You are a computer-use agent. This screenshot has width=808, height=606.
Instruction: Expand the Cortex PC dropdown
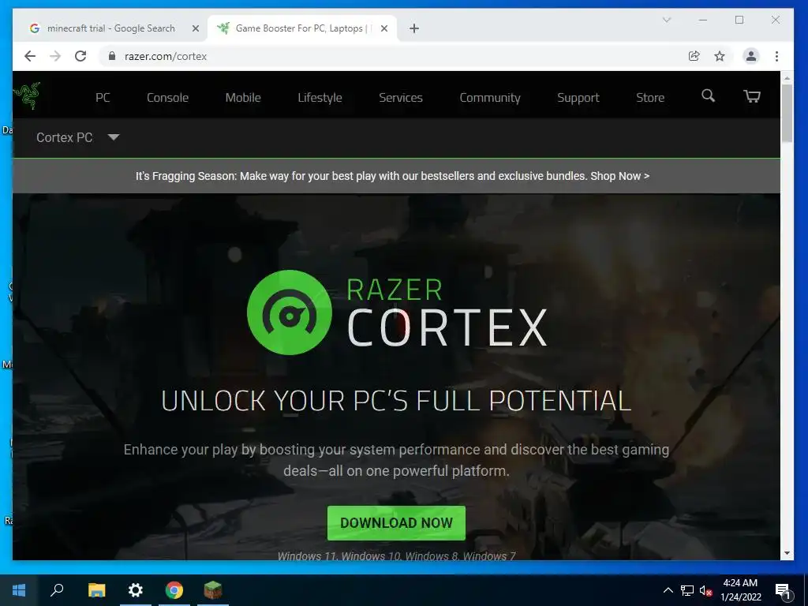coord(78,137)
